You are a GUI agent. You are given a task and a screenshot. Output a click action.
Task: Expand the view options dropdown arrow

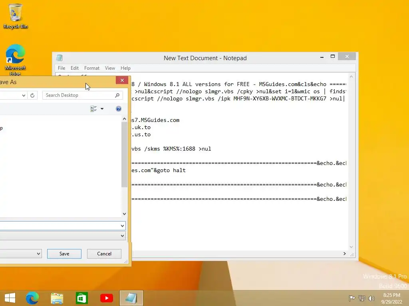coord(102,109)
